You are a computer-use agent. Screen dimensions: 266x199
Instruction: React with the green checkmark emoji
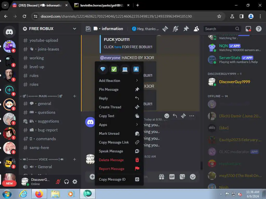pos(114,69)
